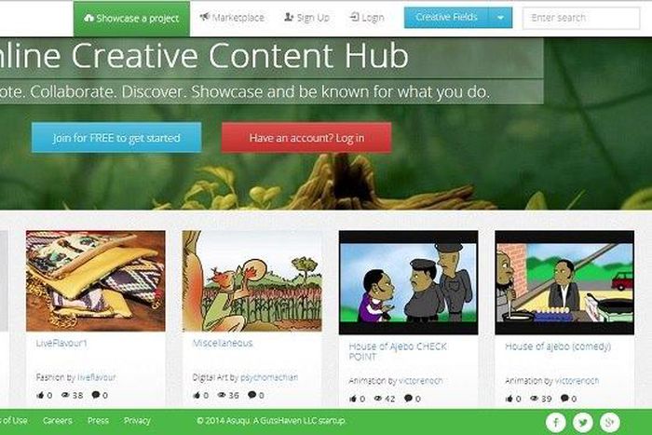
Task: Open the Twitter icon link in footer
Action: (x=582, y=423)
